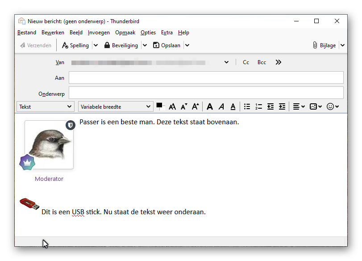Click text 'Nu staat de tekst weer onderaan.'
Image resolution: width=362 pixels, height=261 pixels.
(154, 212)
